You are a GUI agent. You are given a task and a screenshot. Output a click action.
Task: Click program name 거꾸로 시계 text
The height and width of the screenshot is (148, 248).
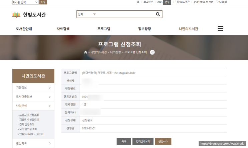click(109, 73)
